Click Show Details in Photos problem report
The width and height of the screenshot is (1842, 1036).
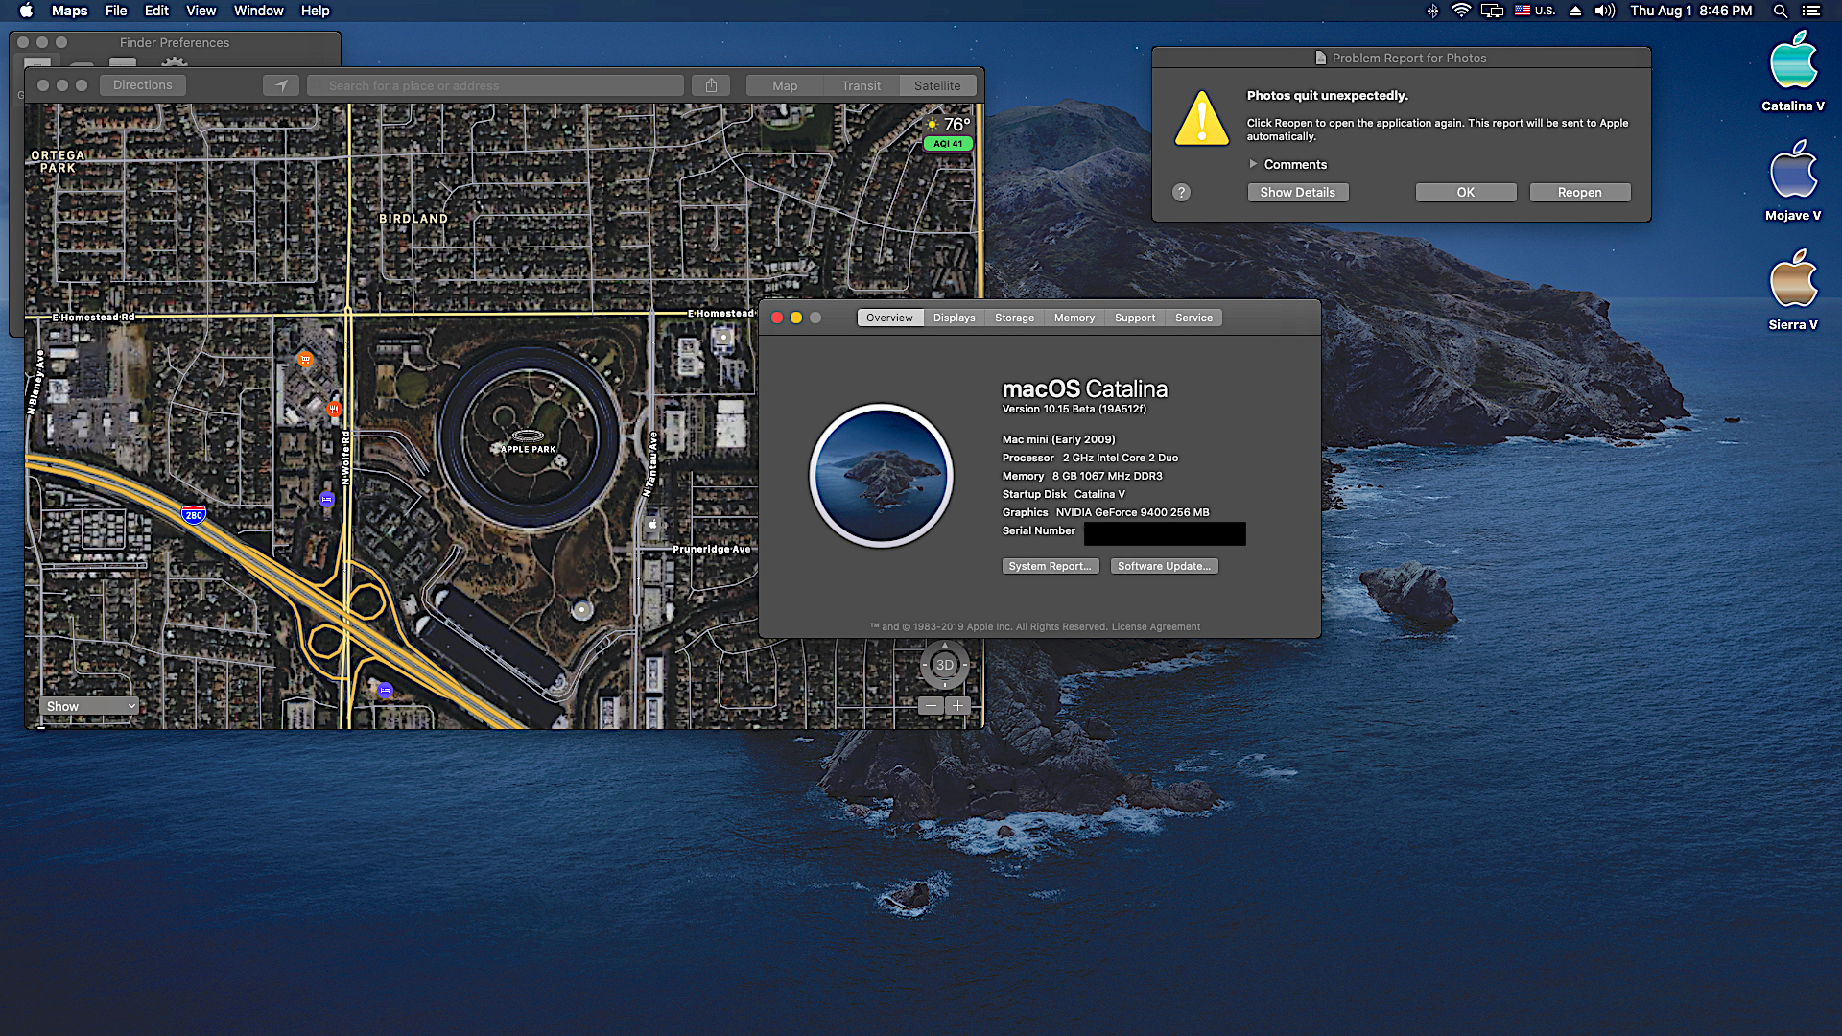(x=1297, y=192)
